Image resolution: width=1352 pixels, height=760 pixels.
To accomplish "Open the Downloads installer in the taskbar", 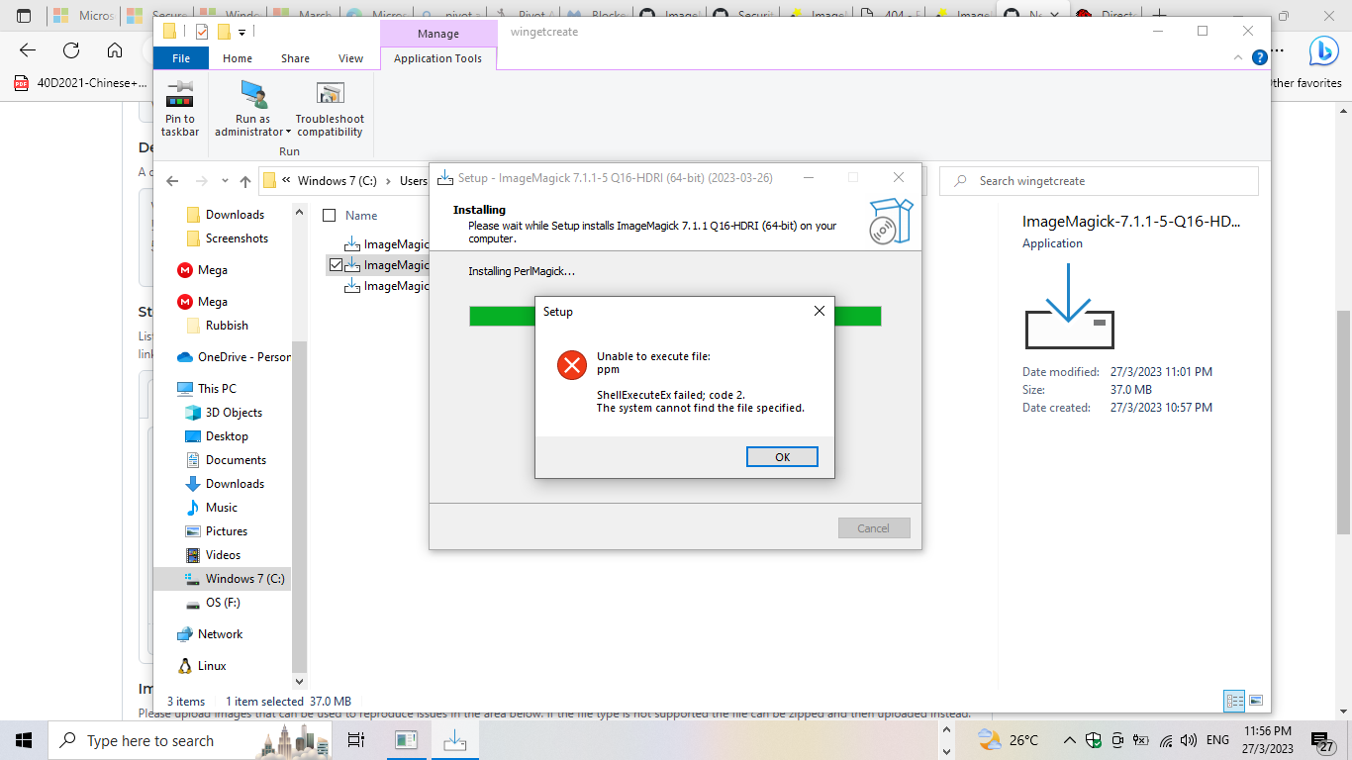I will point(454,740).
